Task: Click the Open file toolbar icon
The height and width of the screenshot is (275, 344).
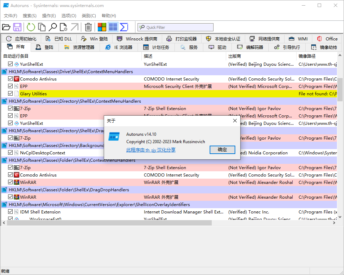Action: click(6, 27)
